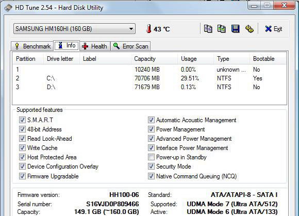Toggle Interface Power Management checkbox
This screenshot has width=299, height=216.
[x=151, y=148]
